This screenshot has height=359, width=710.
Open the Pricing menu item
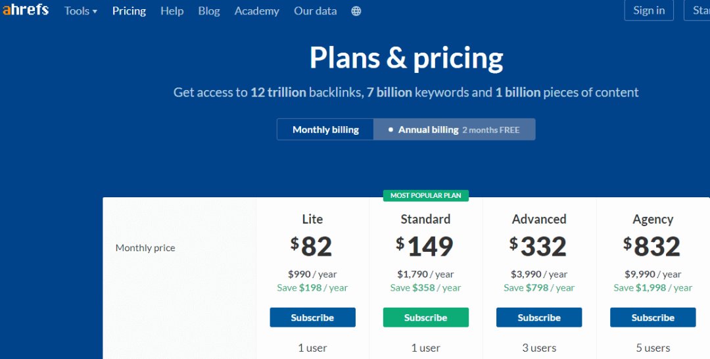129,11
